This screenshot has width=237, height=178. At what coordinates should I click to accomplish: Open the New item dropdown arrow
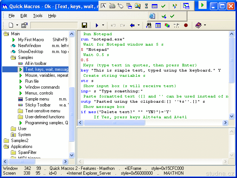[17, 25]
